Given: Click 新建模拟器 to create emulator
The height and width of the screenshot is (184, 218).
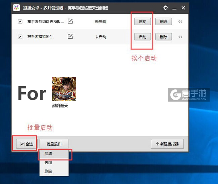Looking at the screenshot, I should 167,144.
